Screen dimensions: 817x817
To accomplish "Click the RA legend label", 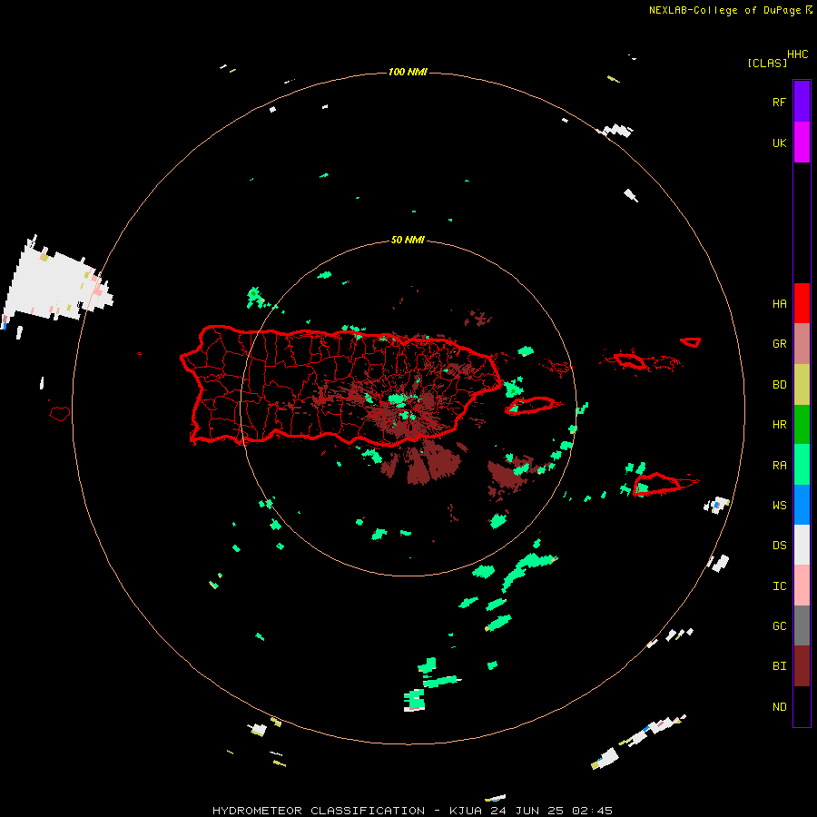I will (x=779, y=466).
